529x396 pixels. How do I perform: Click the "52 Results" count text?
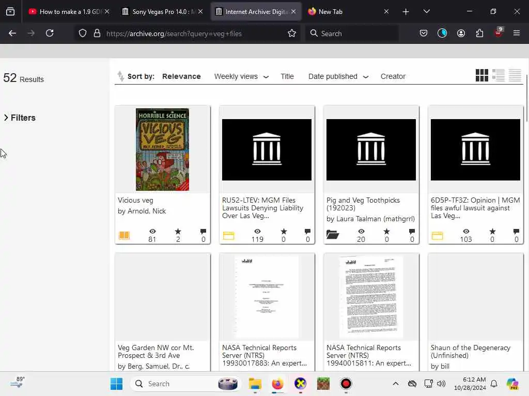[23, 78]
